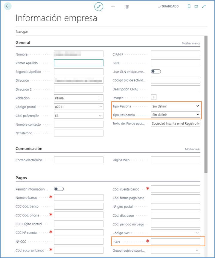This screenshot has height=258, width=215.
Task: Click the Código SIC de actividad field
Action: point(176,80)
